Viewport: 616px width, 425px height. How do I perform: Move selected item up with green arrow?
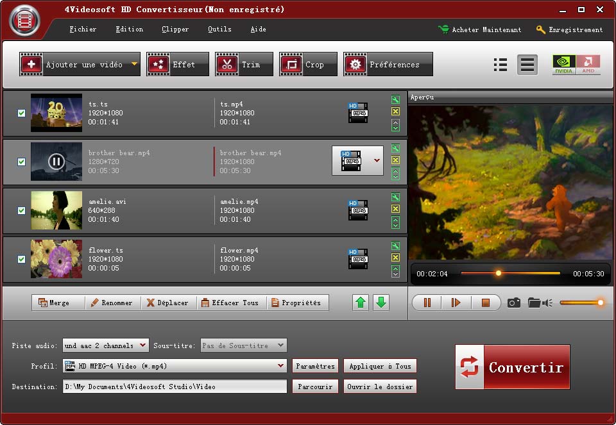click(361, 303)
